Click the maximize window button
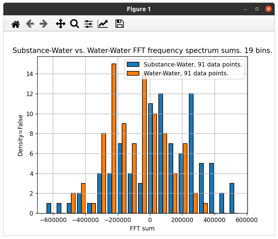The image size is (278, 239). point(256,9)
